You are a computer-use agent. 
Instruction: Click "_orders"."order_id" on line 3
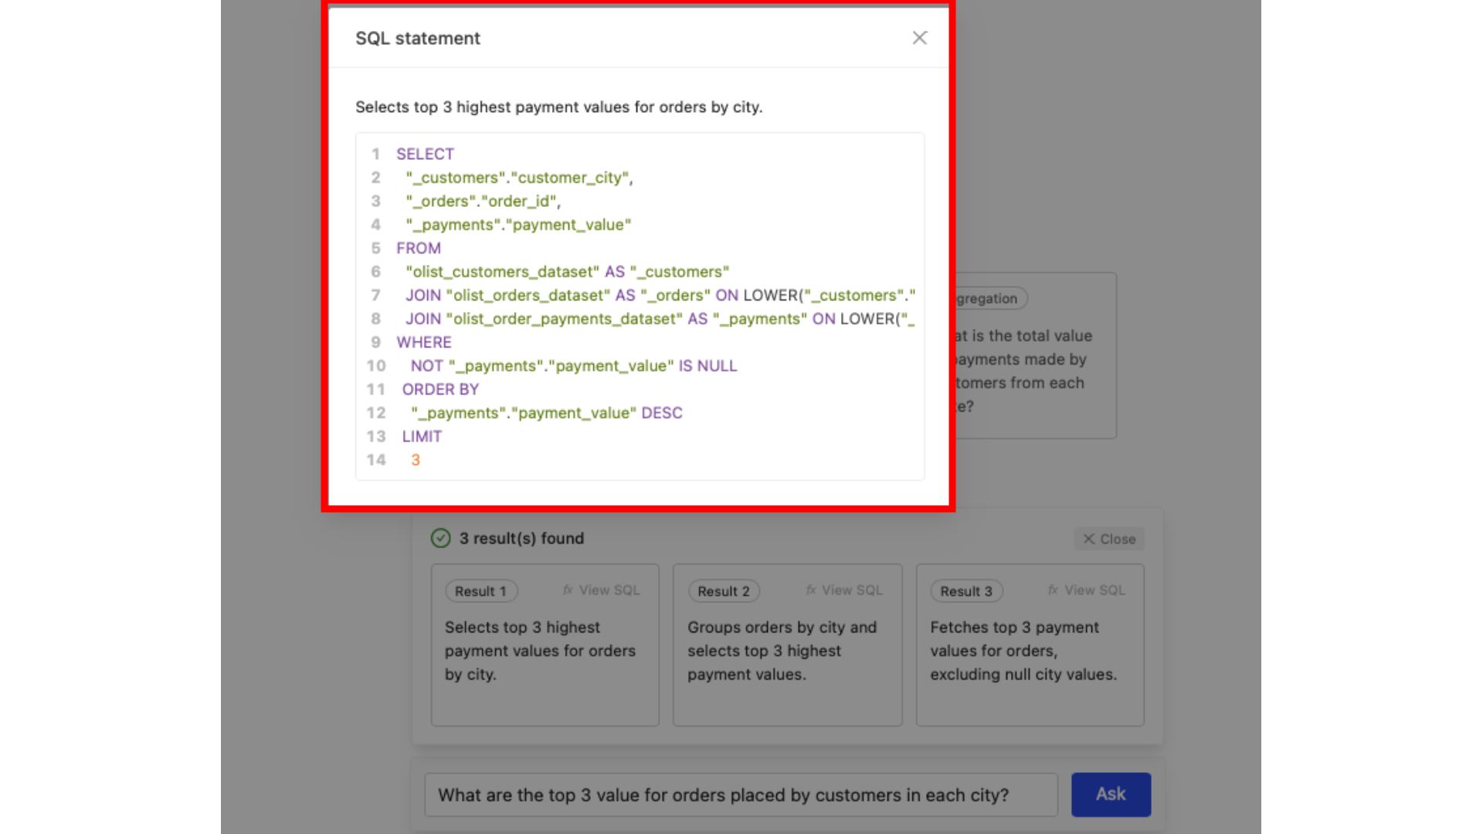tap(484, 201)
